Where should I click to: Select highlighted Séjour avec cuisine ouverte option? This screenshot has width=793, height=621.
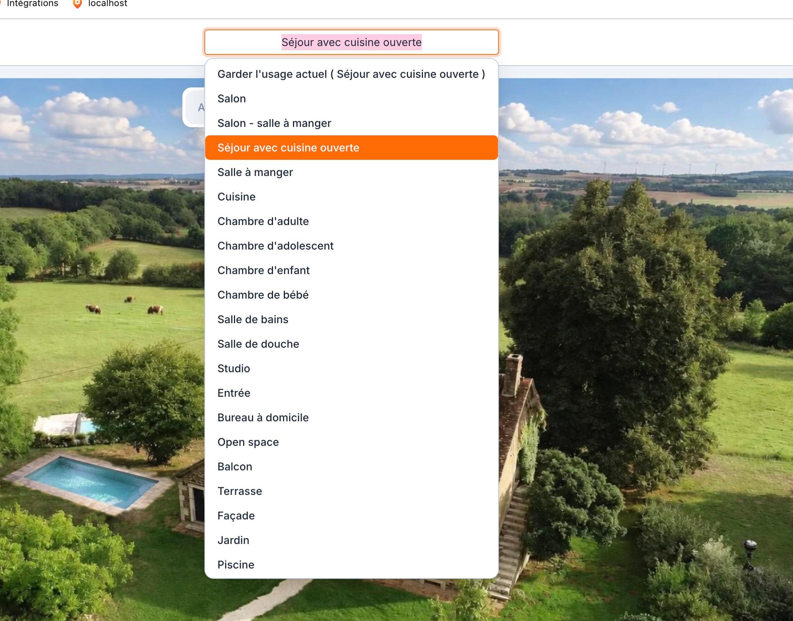click(351, 148)
